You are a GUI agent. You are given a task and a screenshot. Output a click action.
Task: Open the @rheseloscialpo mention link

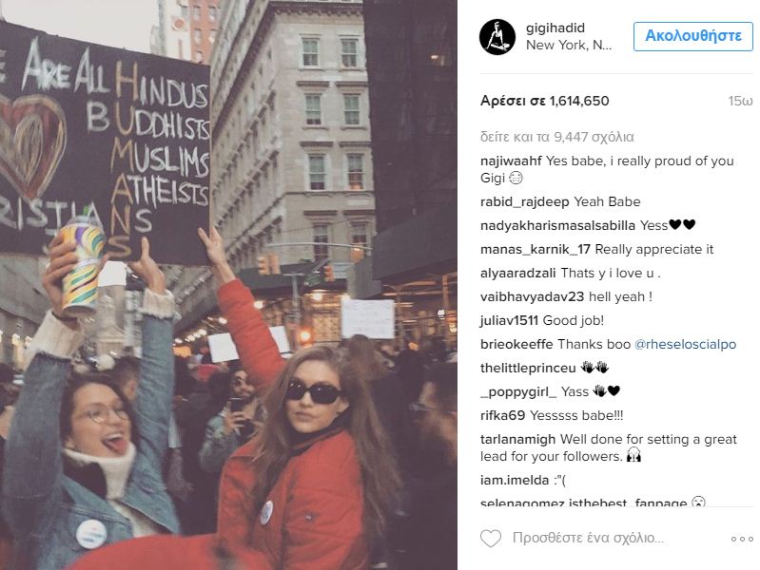686,344
